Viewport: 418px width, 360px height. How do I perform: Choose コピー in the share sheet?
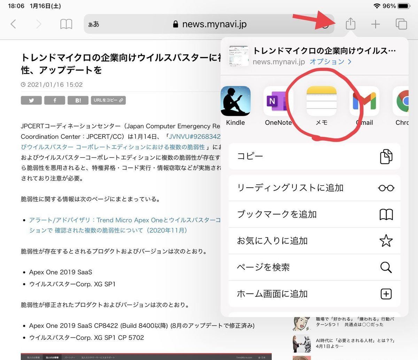pos(315,156)
